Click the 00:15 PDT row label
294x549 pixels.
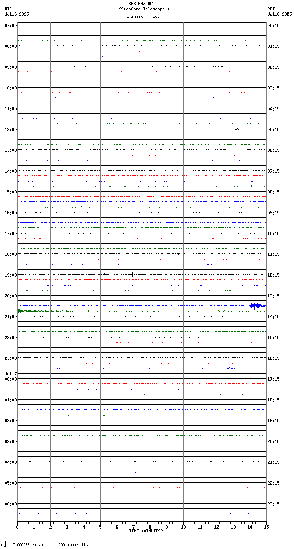click(x=274, y=26)
